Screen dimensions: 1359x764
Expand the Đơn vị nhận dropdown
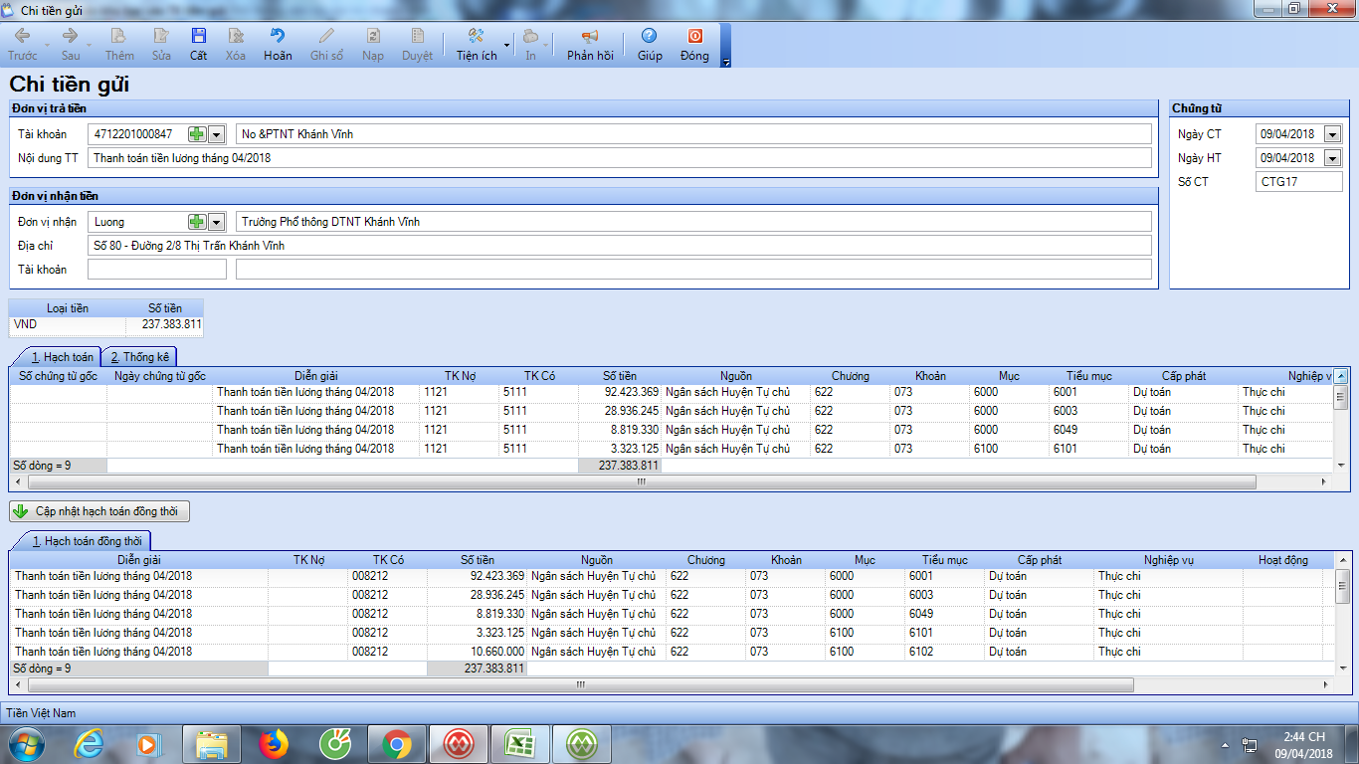coord(217,222)
